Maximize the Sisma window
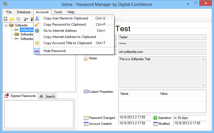214x133 pixels. (x=196, y=3)
